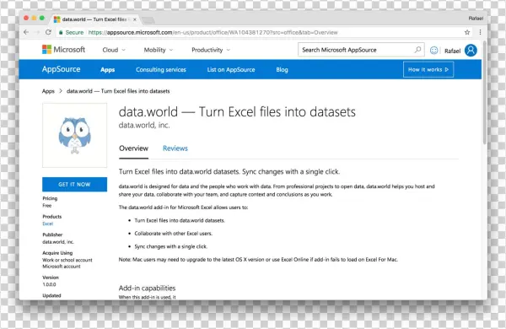Click the Chrome profile name Rafael
Viewport: 506px width, 329px height.
pos(476,19)
